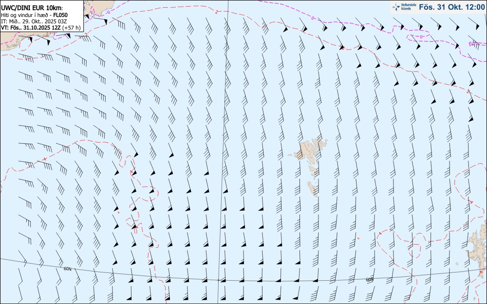Click the 'IT: Mið.. 29. Okt.. 2025 03Z' line
Viewport: 487px width, 304px height.
tap(34, 21)
